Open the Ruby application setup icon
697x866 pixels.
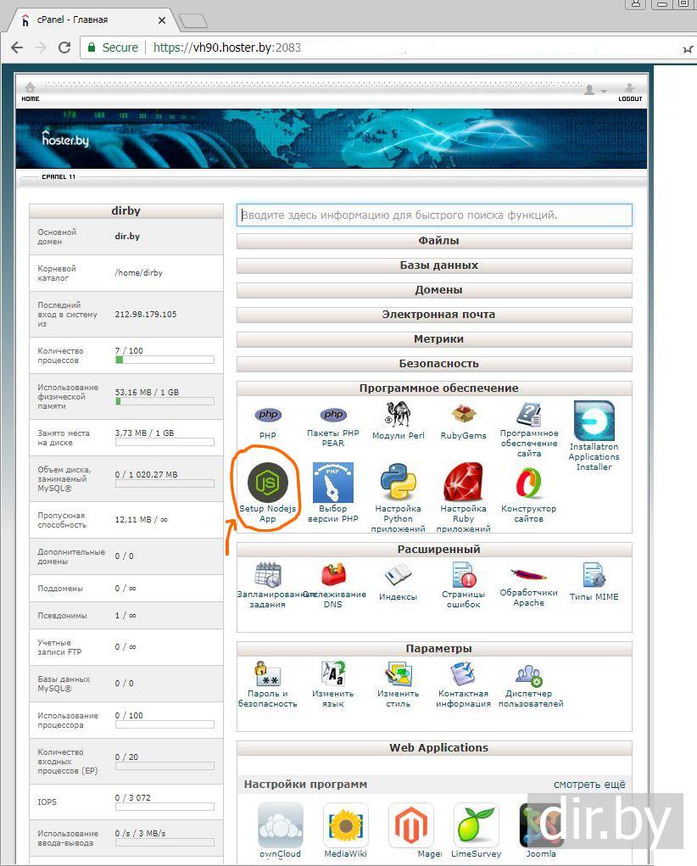tap(463, 483)
